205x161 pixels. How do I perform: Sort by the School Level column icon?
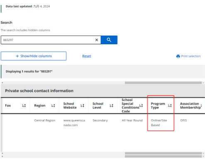coord(112,106)
